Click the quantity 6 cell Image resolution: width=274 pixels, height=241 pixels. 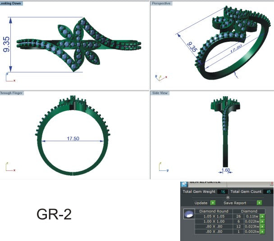(238, 222)
